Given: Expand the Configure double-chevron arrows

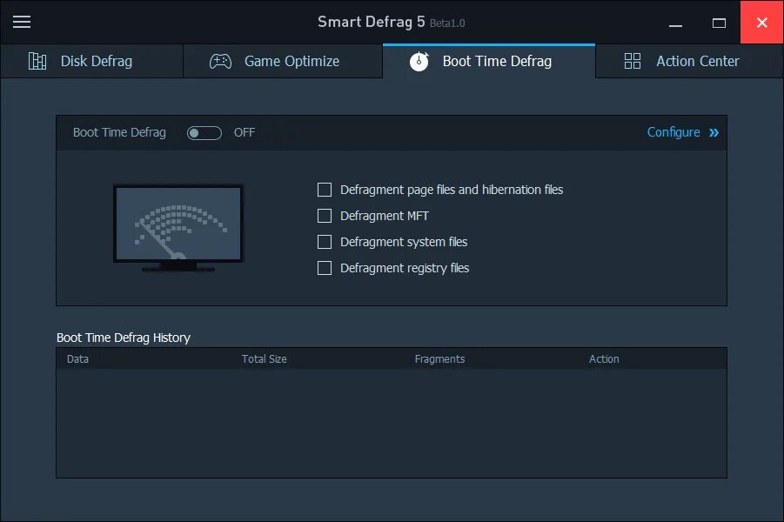Looking at the screenshot, I should 714,132.
